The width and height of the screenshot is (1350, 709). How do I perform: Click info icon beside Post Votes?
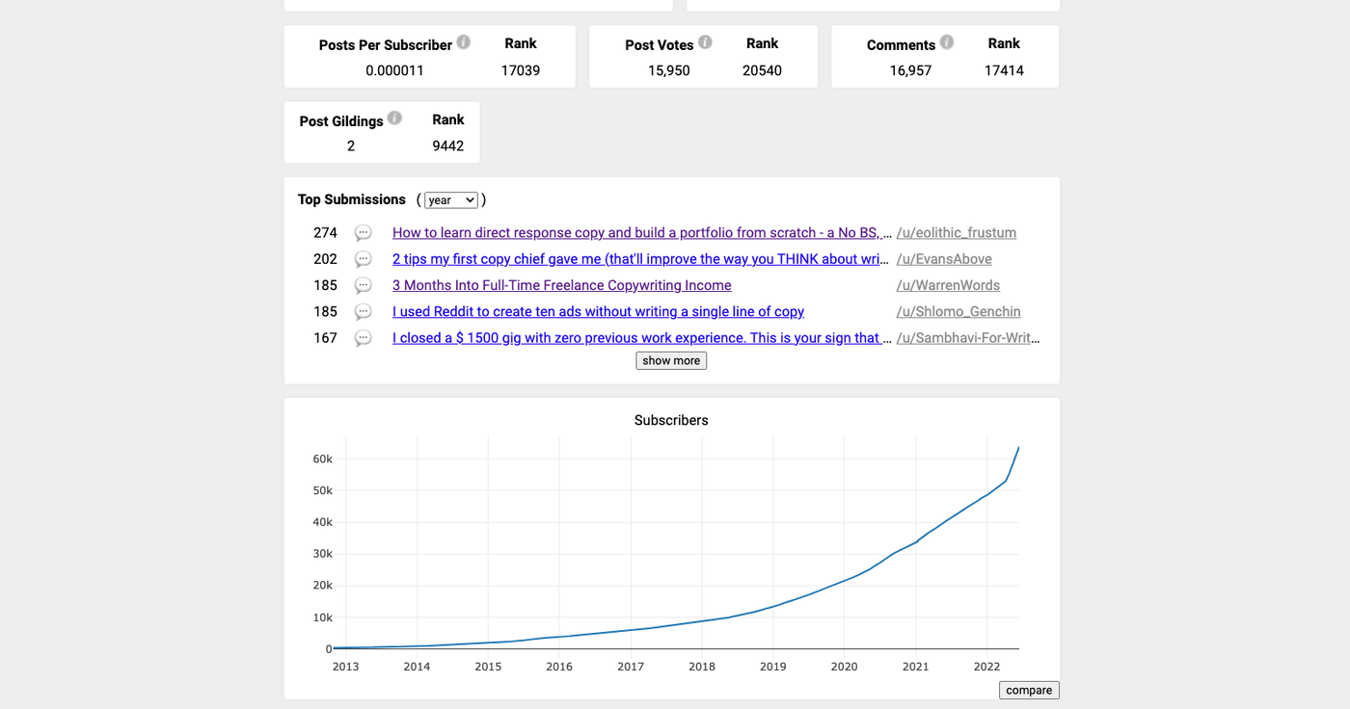tap(706, 42)
